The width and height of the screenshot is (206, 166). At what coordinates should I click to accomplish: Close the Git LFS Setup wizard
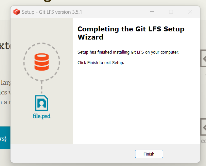(x=190, y=12)
